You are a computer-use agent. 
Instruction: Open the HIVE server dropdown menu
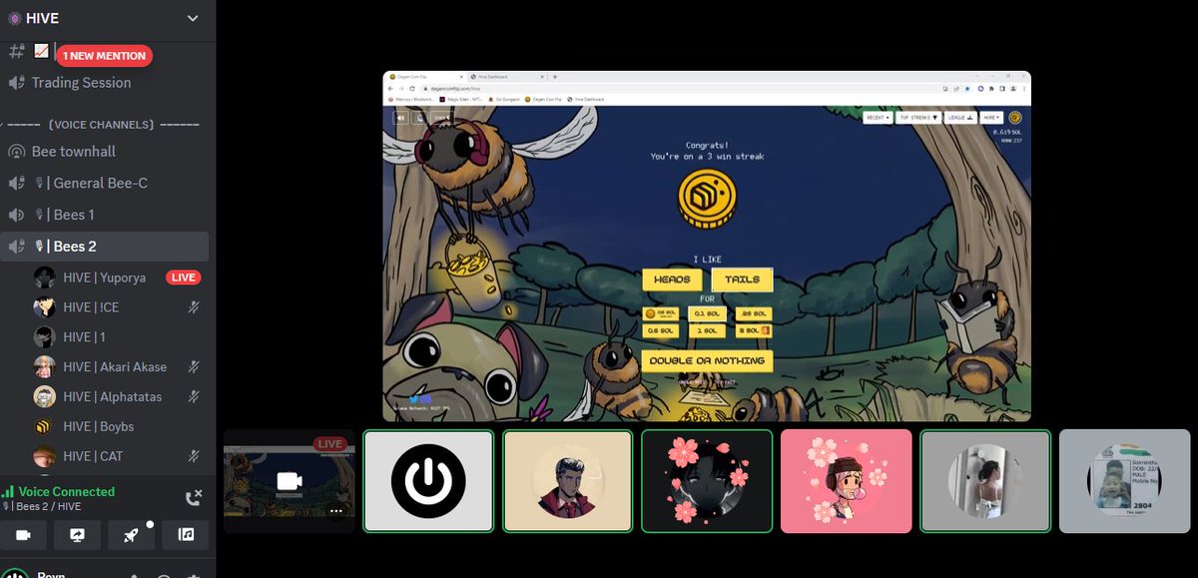[x=193, y=18]
